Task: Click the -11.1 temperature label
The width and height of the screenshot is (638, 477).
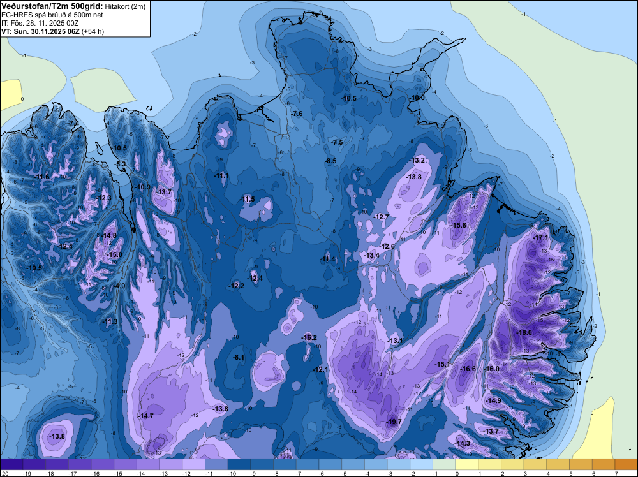Action: 221,175
